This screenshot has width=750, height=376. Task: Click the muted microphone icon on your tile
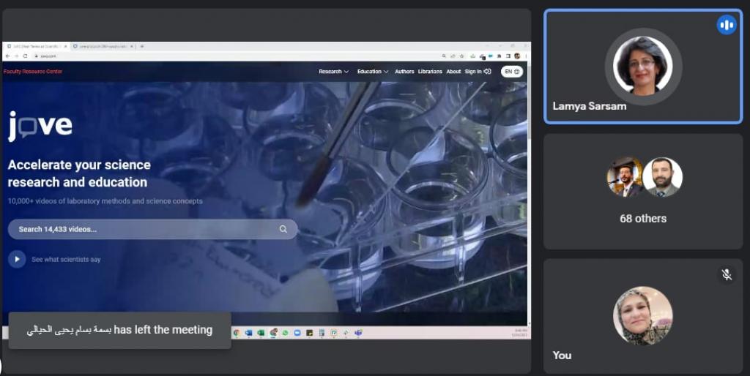(x=727, y=274)
